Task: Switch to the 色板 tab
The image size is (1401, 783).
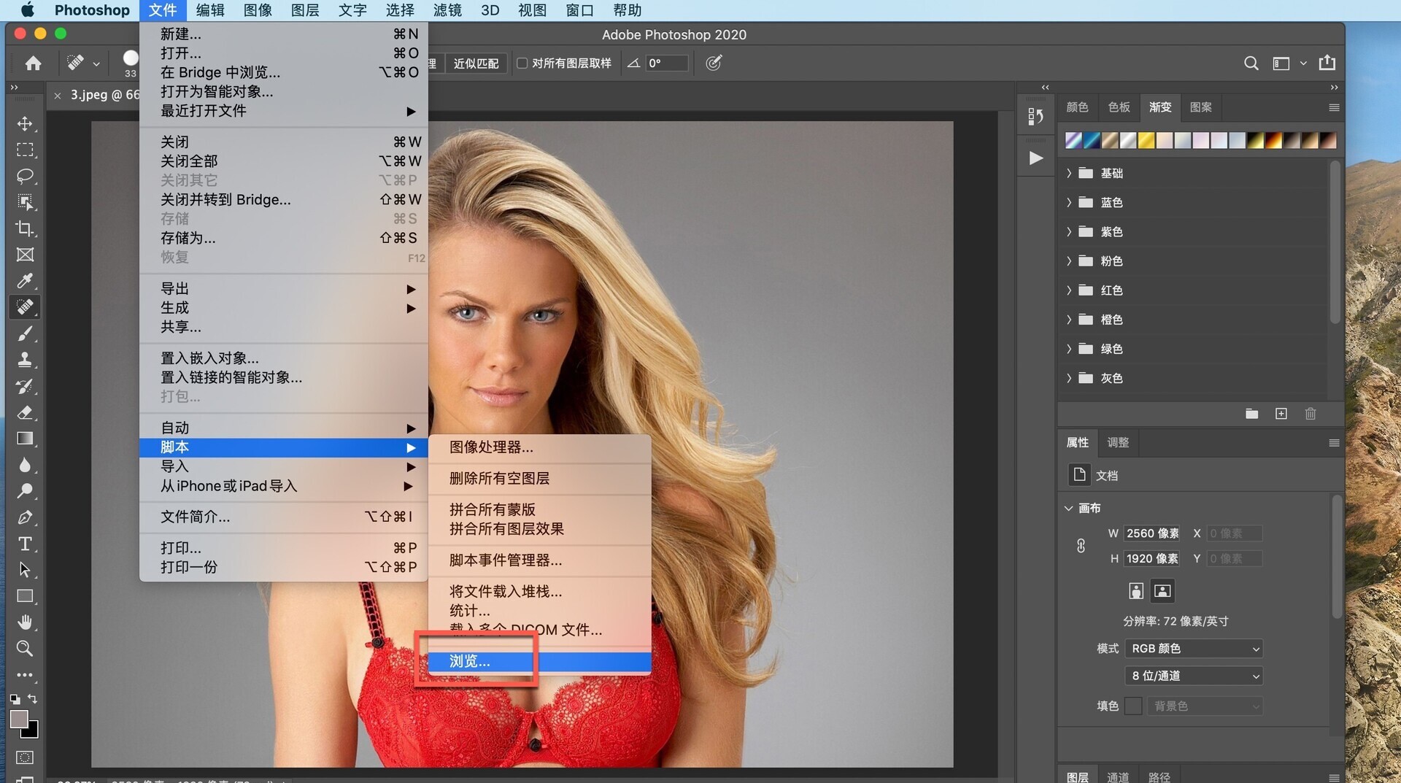Action: [1119, 107]
